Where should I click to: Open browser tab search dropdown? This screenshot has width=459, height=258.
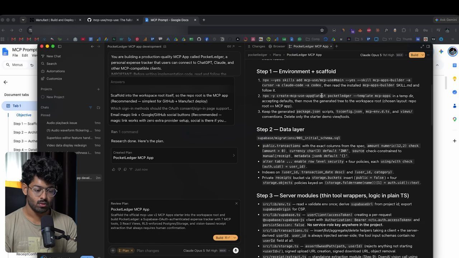pyautogui.click(x=23, y=20)
